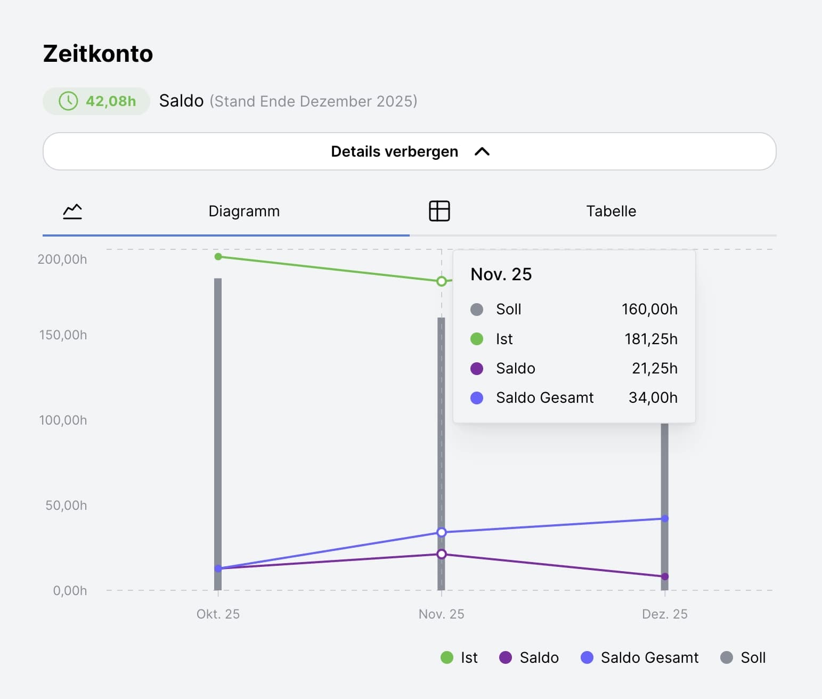Image resolution: width=822 pixels, height=699 pixels.
Task: Click the table grid icon of Tabelle tab
Action: point(440,211)
